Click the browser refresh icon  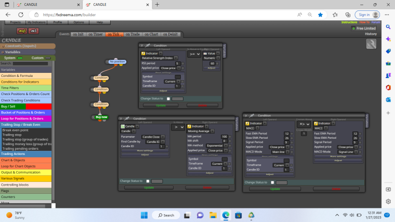pos(21,15)
